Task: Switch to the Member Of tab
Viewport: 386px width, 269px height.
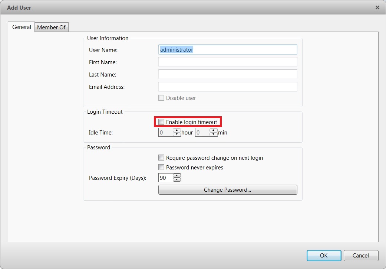Action: click(52, 27)
